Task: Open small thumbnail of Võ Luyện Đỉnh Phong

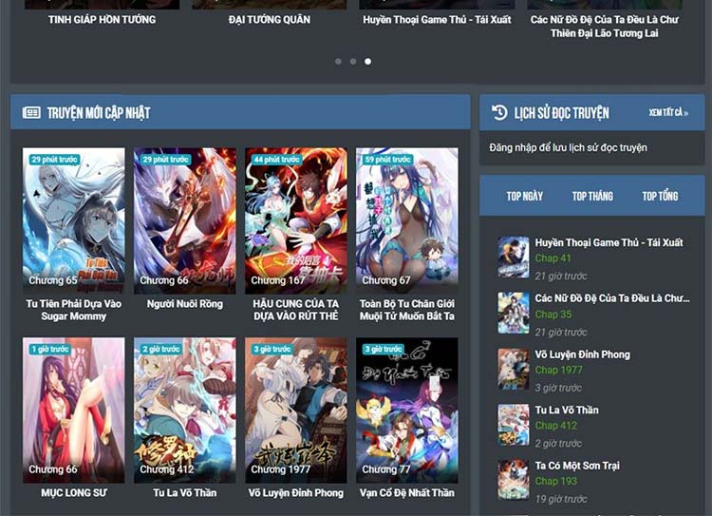Action: click(x=514, y=369)
